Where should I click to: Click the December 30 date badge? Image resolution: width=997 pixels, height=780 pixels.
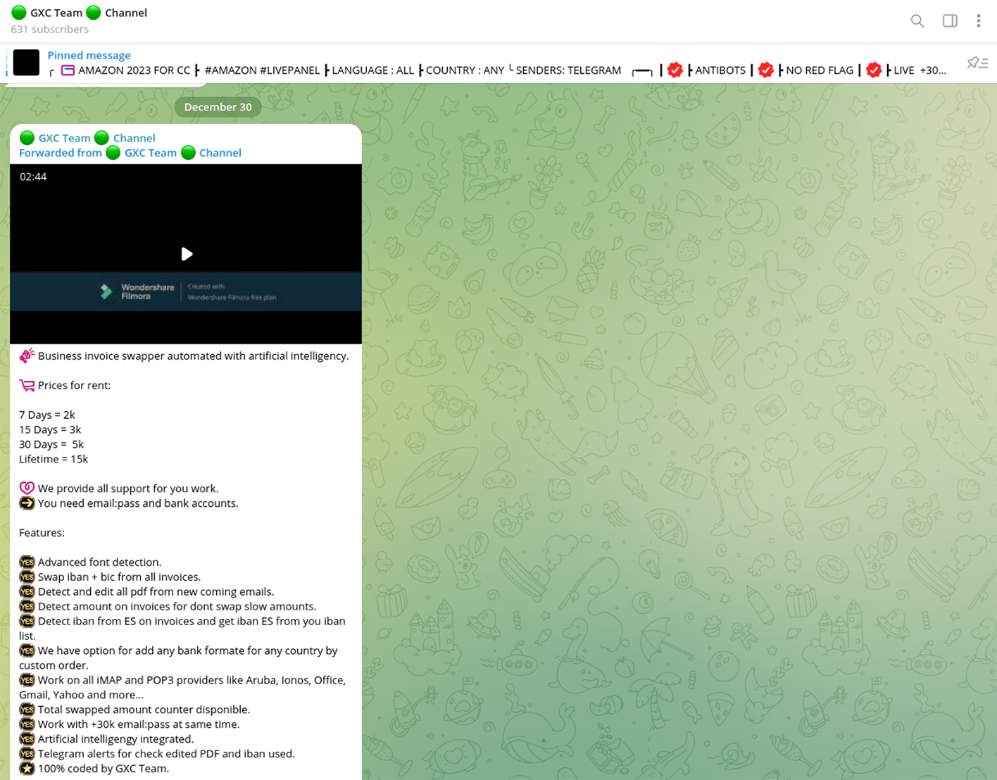tap(218, 107)
